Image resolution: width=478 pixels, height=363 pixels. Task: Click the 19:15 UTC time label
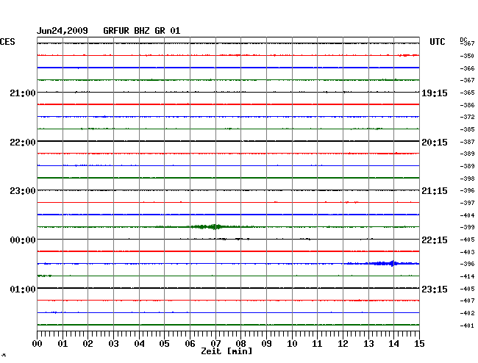click(435, 93)
